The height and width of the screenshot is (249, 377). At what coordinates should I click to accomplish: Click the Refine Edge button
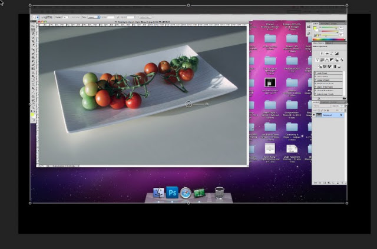coord(145,17)
